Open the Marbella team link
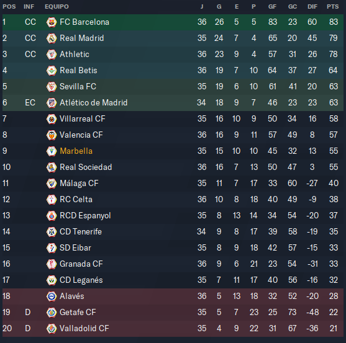 coord(76,151)
